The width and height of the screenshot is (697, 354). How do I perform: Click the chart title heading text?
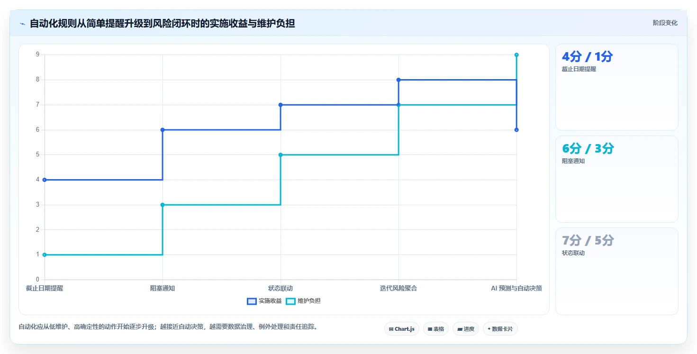[x=162, y=23]
